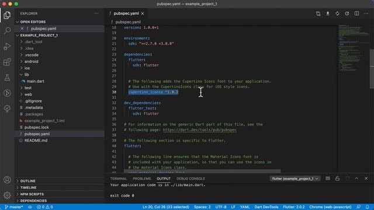The height and width of the screenshot is (210, 374).
Task: Open notifications bell in status bar
Action: 368,207
